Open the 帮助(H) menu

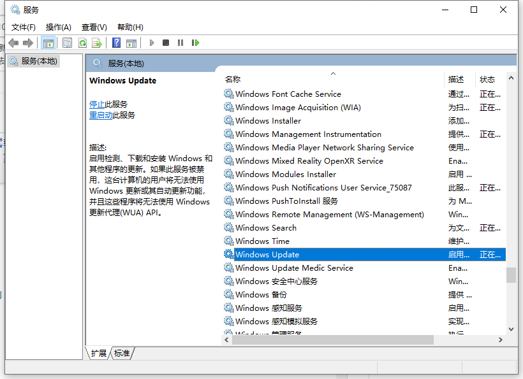(x=130, y=27)
